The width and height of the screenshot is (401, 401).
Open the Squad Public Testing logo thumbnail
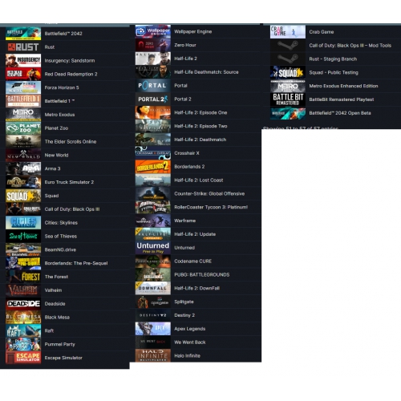[x=288, y=72]
